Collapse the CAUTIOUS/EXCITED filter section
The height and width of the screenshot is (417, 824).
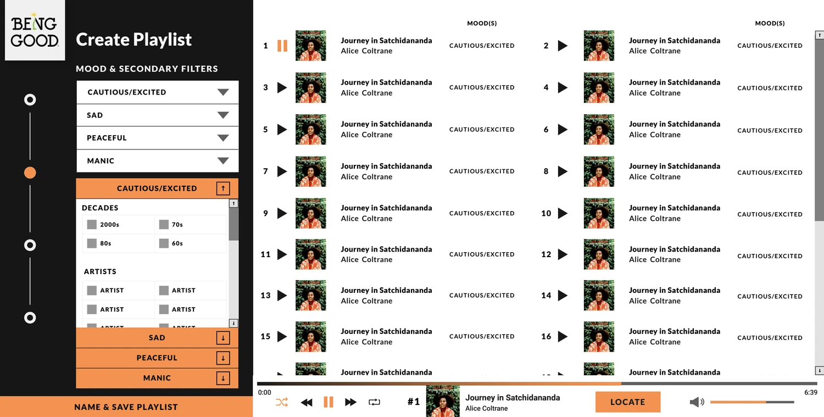pyautogui.click(x=223, y=188)
